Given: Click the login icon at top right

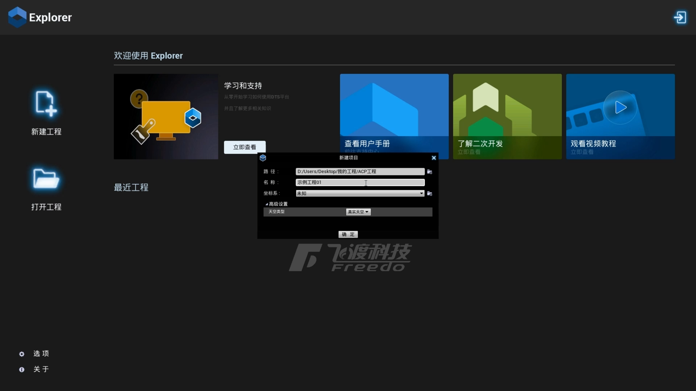Looking at the screenshot, I should coord(680,17).
